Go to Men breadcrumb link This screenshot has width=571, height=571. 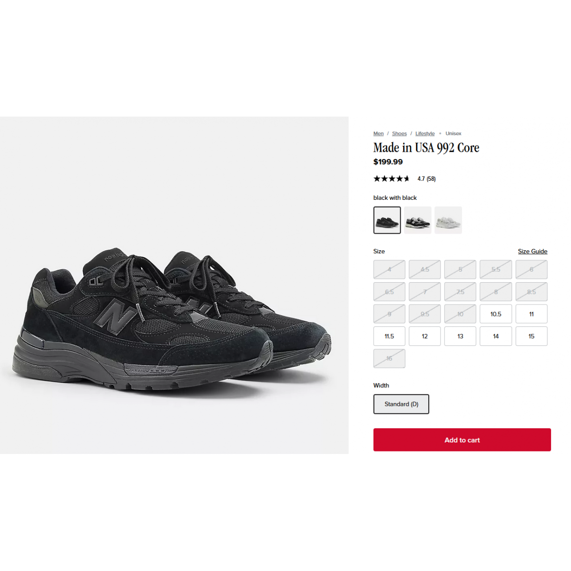378,134
